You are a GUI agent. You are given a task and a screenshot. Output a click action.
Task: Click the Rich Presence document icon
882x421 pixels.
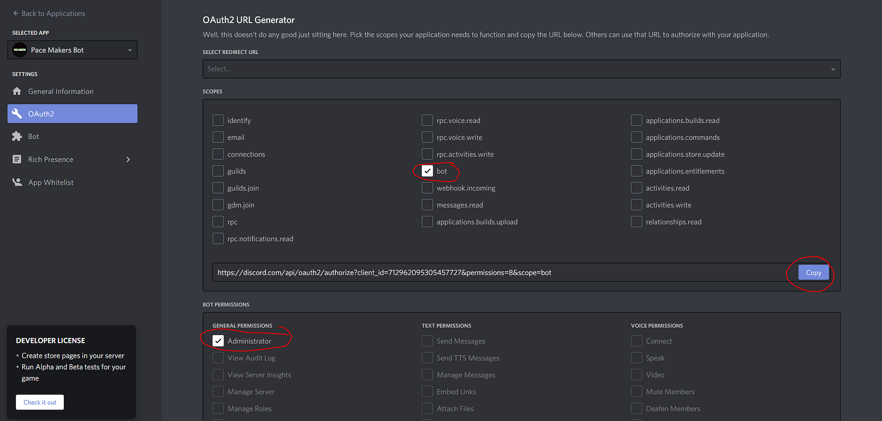[x=17, y=159]
